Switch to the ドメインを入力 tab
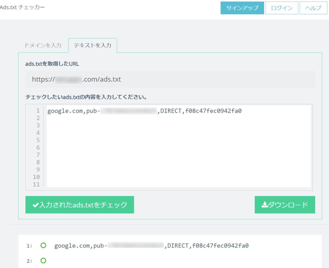Viewport: 329px width, 268px height. pyautogui.click(x=43, y=45)
